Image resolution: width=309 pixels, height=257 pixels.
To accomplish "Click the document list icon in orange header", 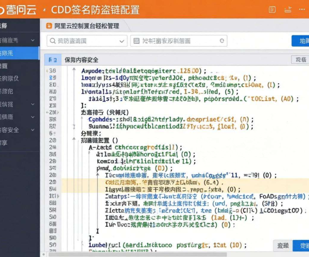I will click(x=272, y=9).
